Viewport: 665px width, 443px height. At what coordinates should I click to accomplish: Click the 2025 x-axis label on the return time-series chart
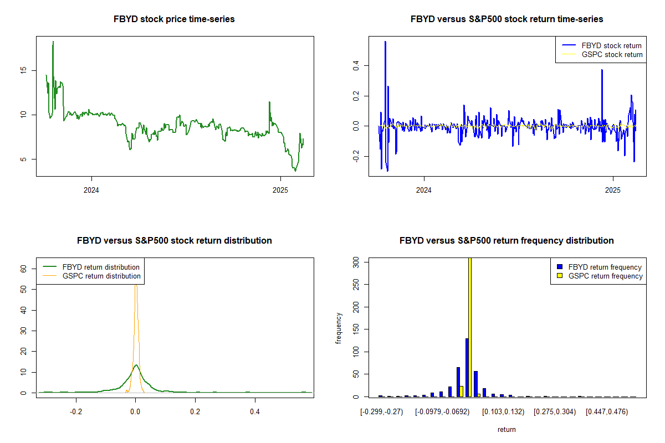[x=613, y=190]
